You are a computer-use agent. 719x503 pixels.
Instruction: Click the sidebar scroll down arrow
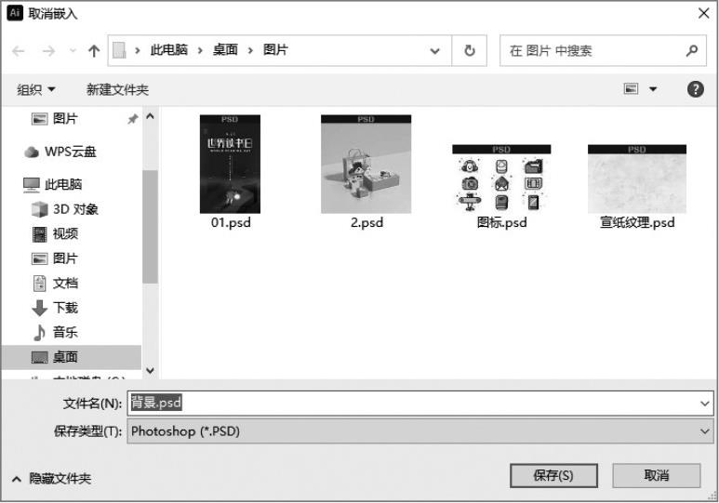[150, 370]
